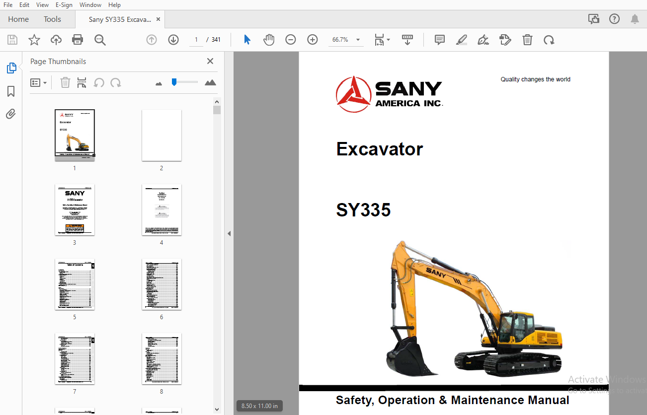
Task: Close the Page Thumbnails panel
Action: pyautogui.click(x=210, y=61)
